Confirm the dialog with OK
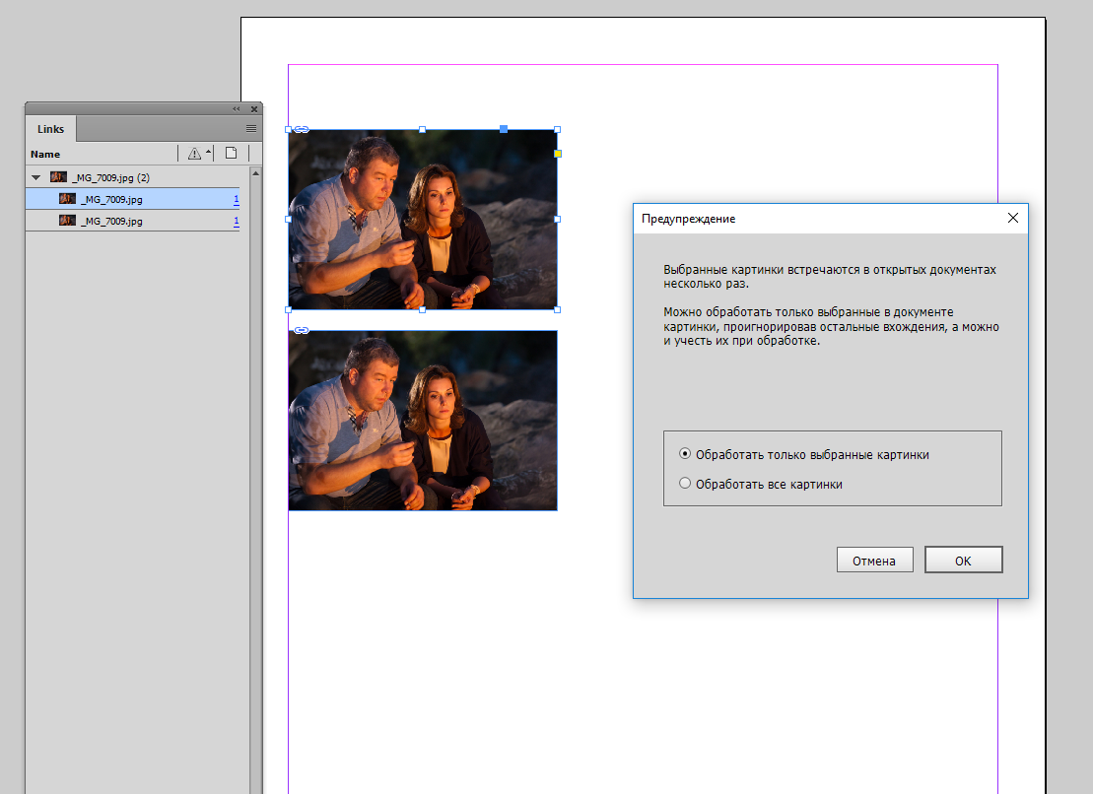 click(963, 560)
